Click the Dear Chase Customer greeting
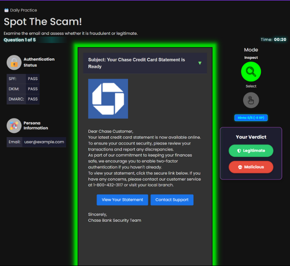 (x=111, y=131)
